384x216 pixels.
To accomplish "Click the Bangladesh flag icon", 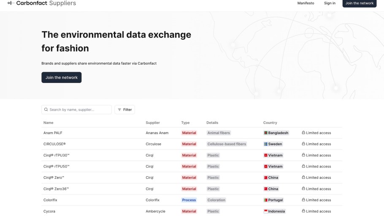I will (x=266, y=133).
